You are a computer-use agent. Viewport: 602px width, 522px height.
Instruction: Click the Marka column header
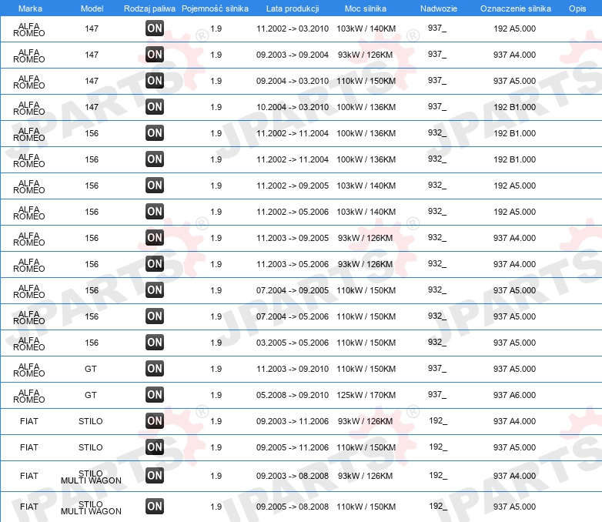coord(30,8)
